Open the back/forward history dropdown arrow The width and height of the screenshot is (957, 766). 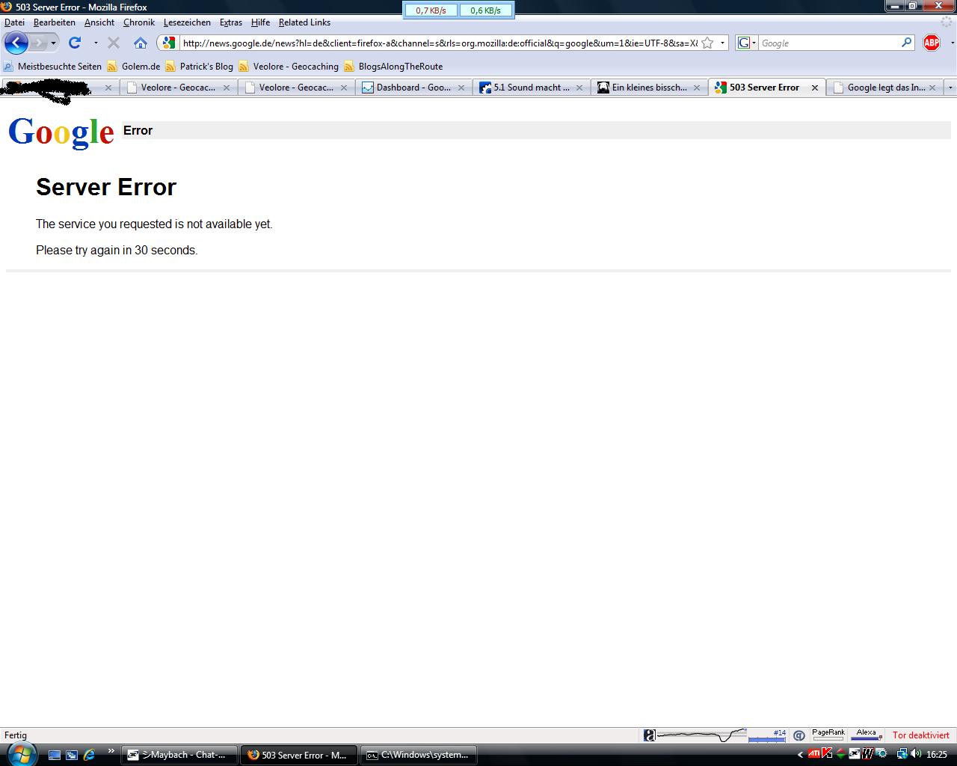[x=53, y=43]
